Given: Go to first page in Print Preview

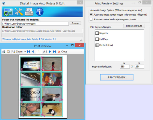Looking at the screenshot, I should [x=29, y=52].
